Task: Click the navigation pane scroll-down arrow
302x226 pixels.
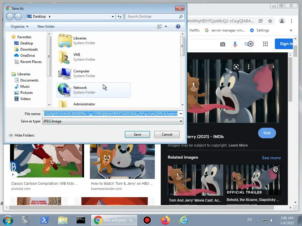Action: pyautogui.click(x=49, y=105)
